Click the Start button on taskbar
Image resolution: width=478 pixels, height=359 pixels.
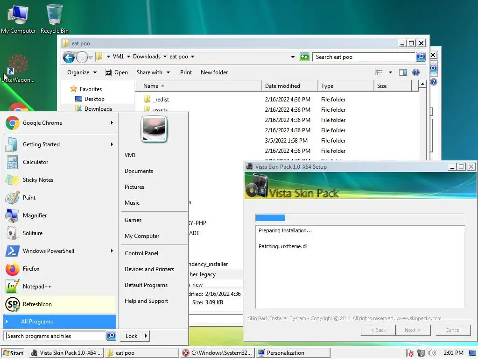point(13,353)
